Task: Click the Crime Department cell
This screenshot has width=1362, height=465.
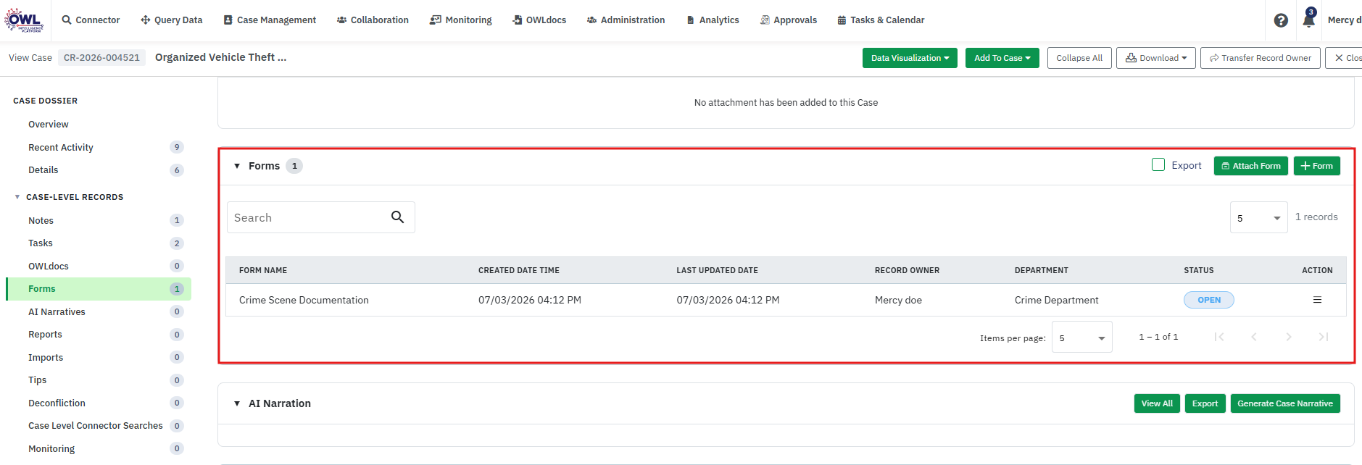Action: (x=1056, y=300)
